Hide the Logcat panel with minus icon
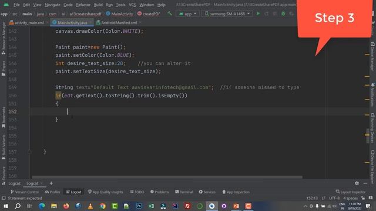Viewport: 376px width, 211px height. [x=365, y=183]
